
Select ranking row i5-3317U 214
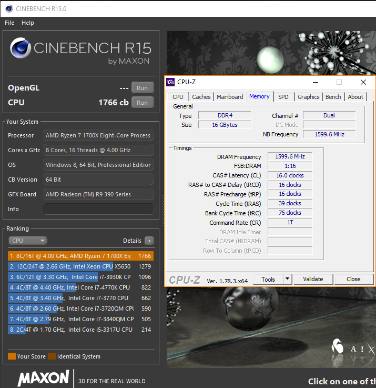coord(80,330)
